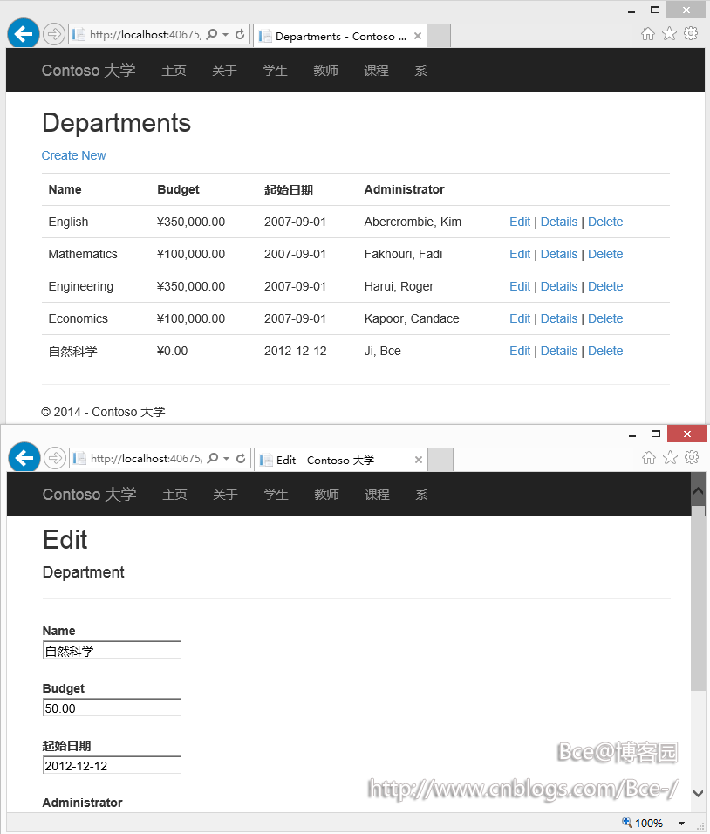Edit the Economics department
This screenshot has height=834, width=710.
tap(520, 318)
